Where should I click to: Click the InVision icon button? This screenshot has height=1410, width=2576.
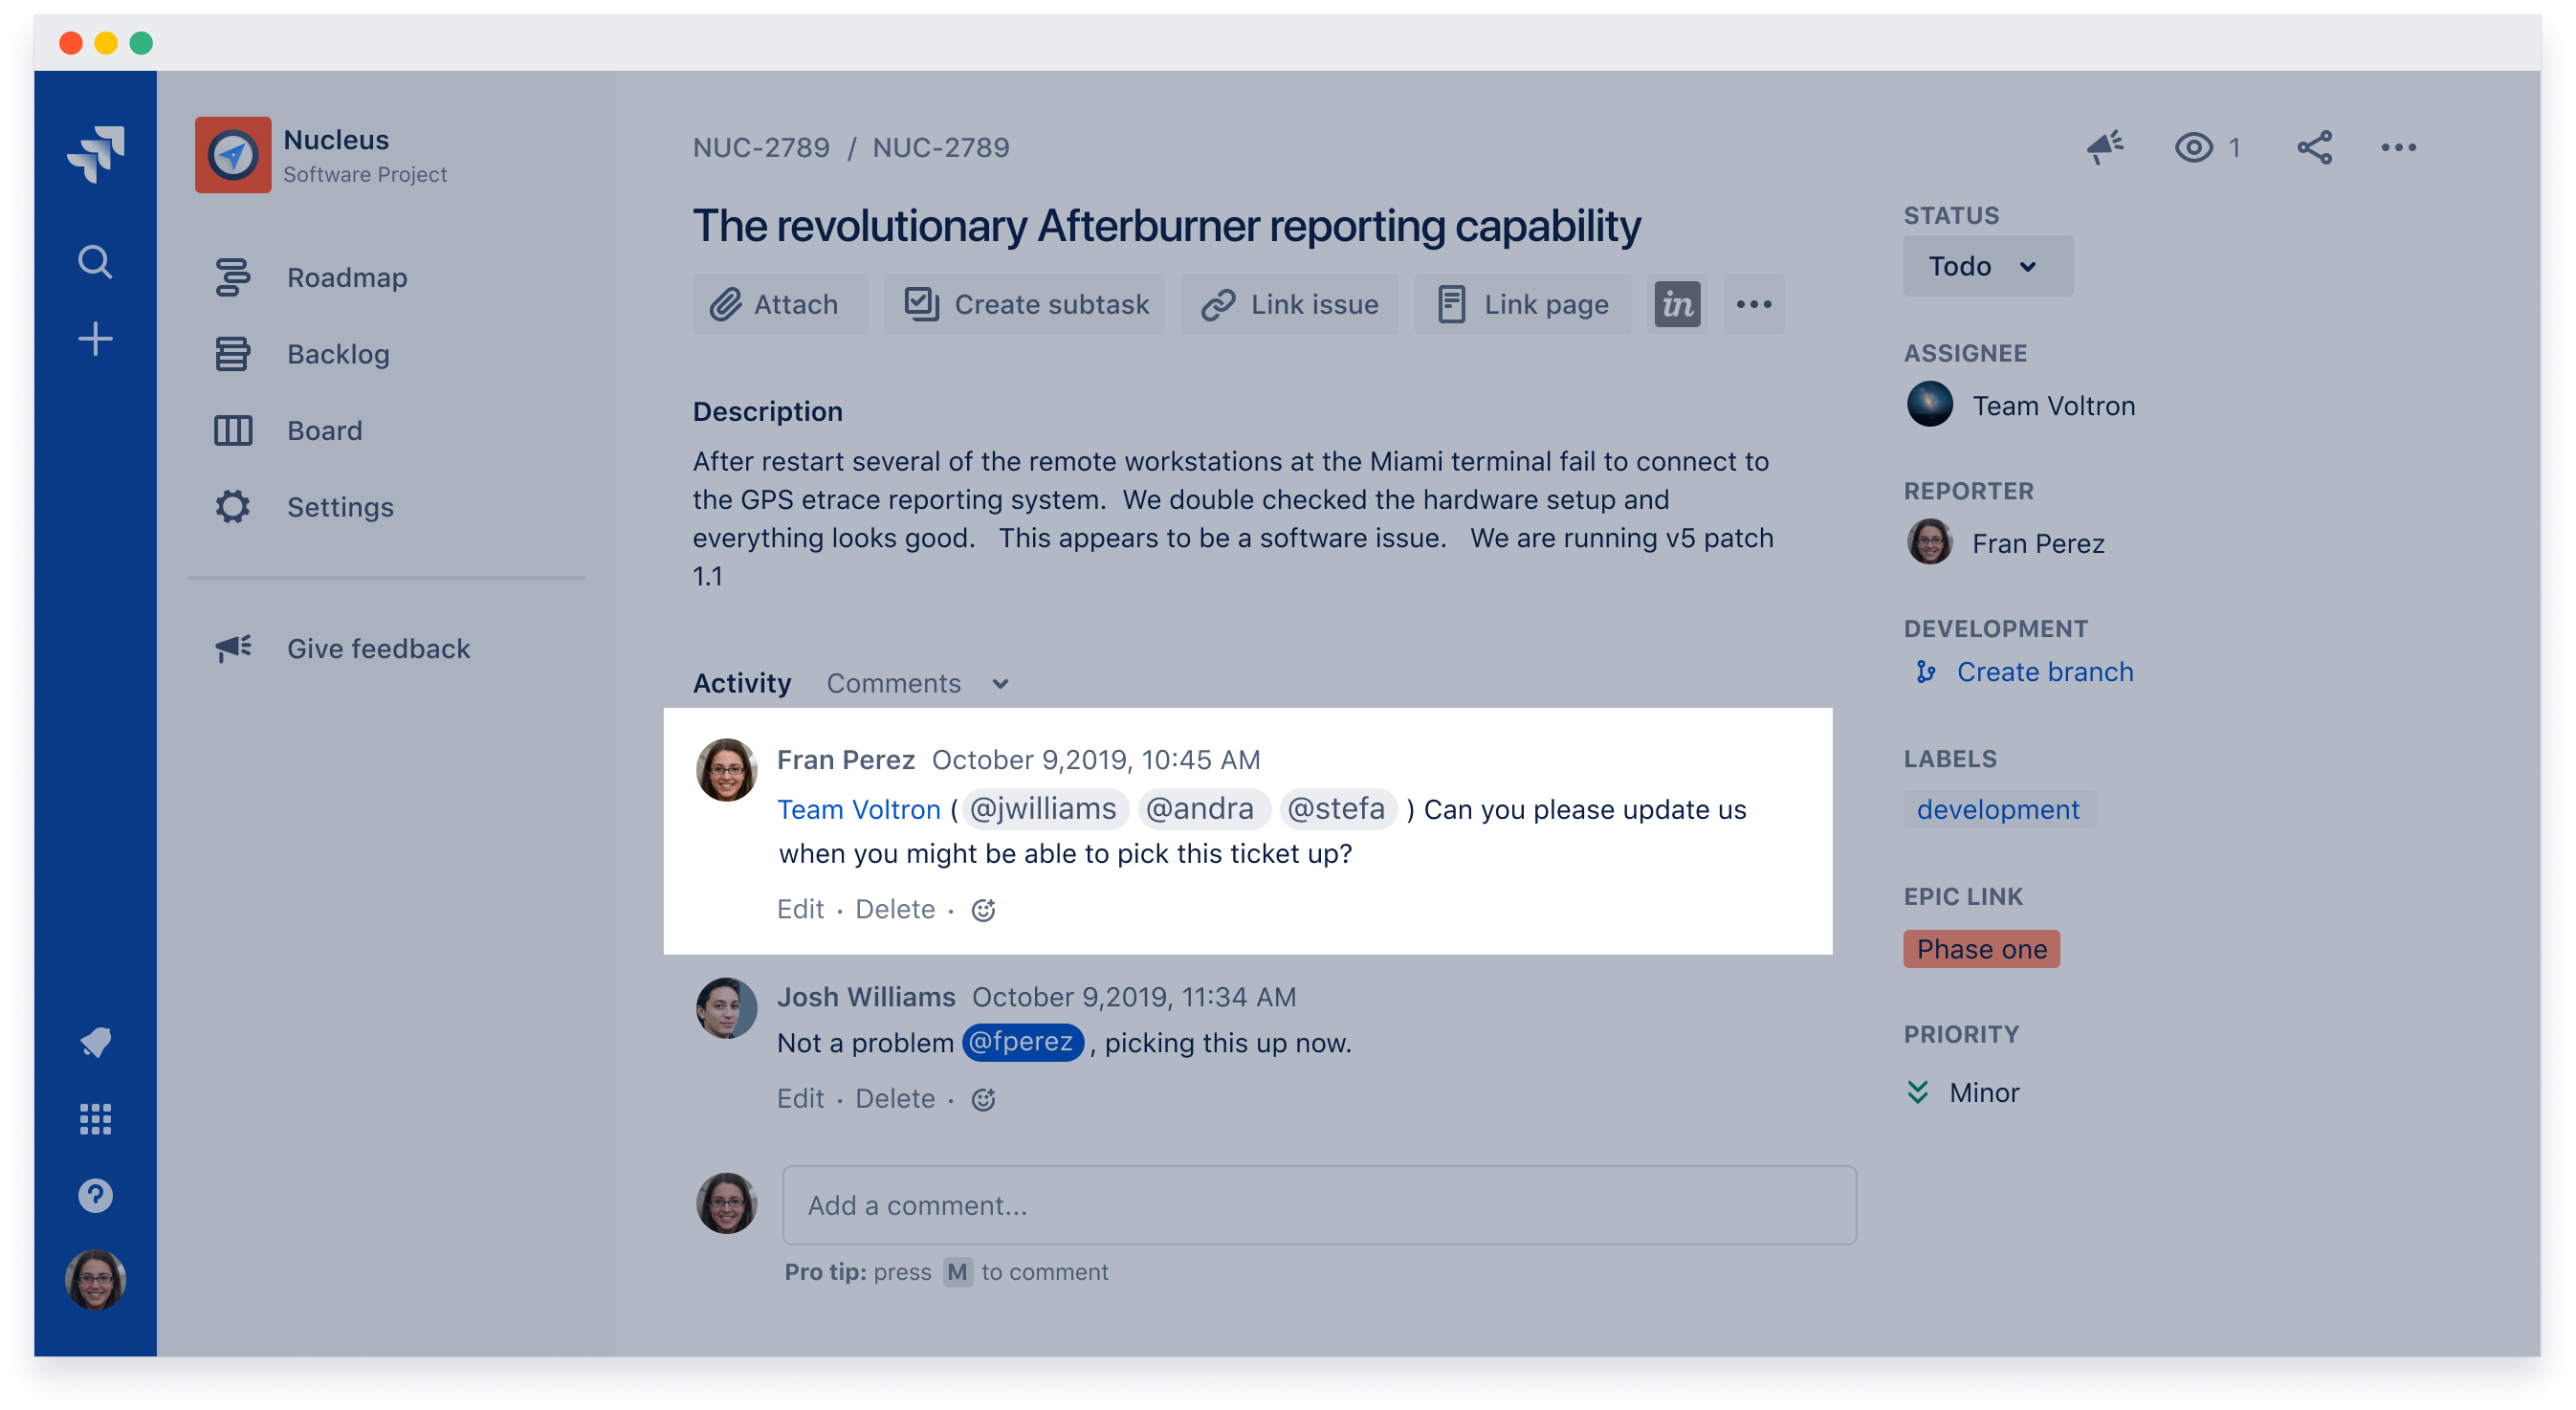click(1677, 305)
